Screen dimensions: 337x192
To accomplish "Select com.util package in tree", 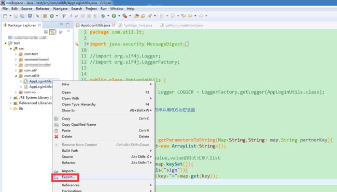I will click(x=30, y=70).
